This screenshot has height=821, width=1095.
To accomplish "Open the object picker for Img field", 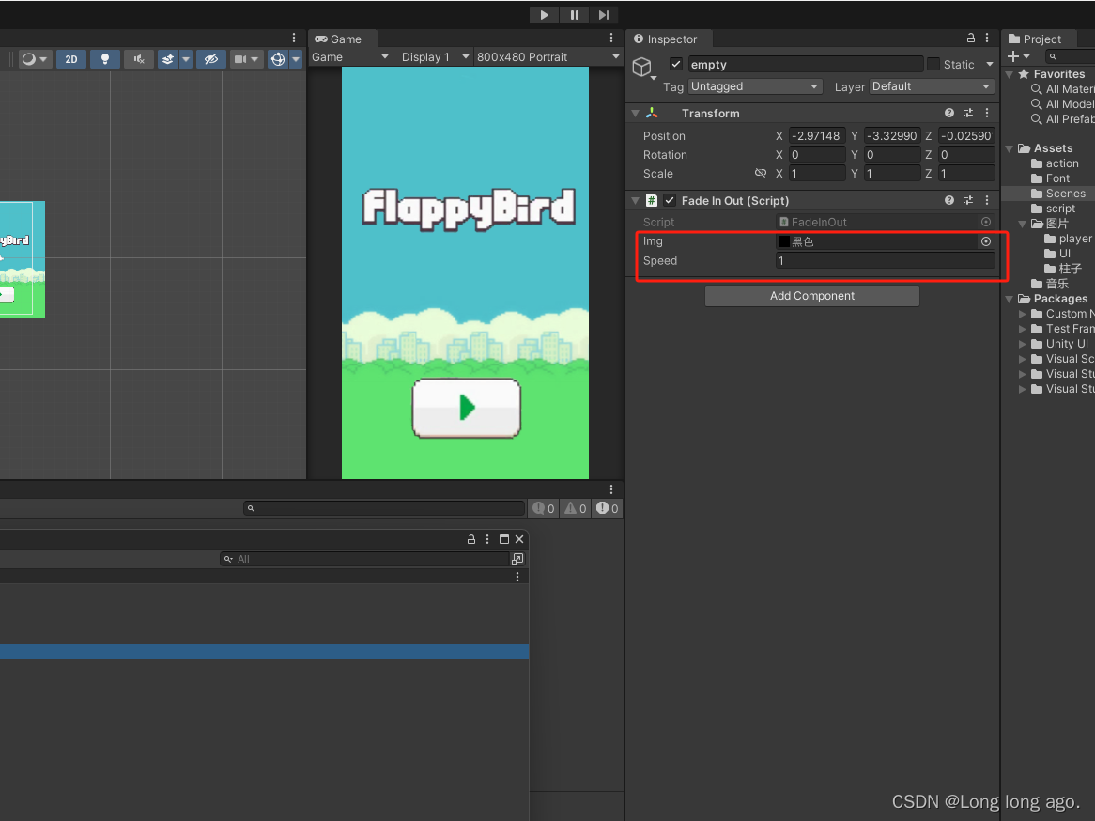I will pos(986,241).
